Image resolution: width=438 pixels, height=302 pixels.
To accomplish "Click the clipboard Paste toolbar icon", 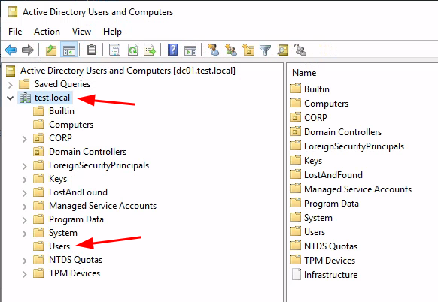I will [92, 50].
